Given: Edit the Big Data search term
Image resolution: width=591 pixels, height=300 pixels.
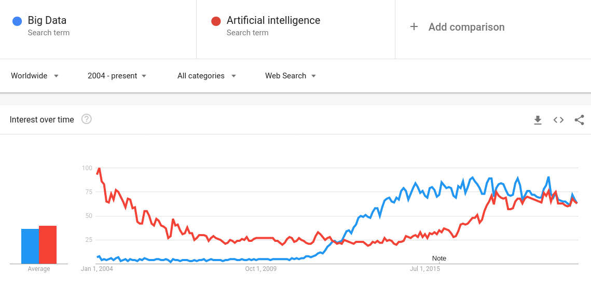Looking at the screenshot, I should tap(47, 21).
